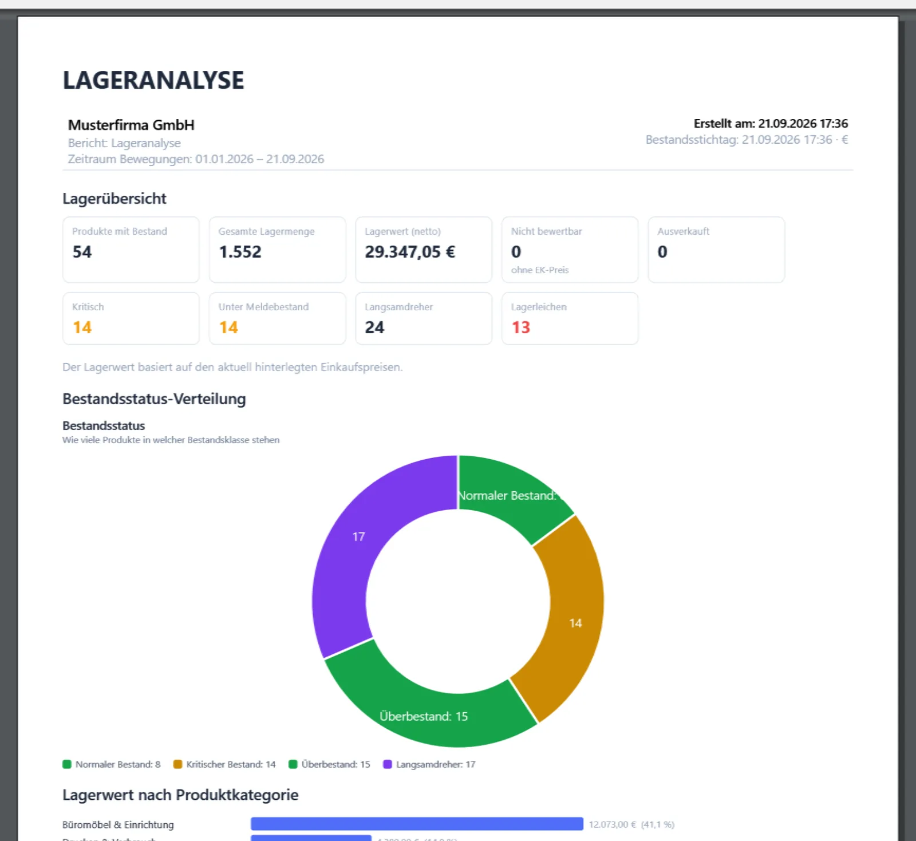
Task: Select the Kritisch card showing 14
Action: (131, 319)
